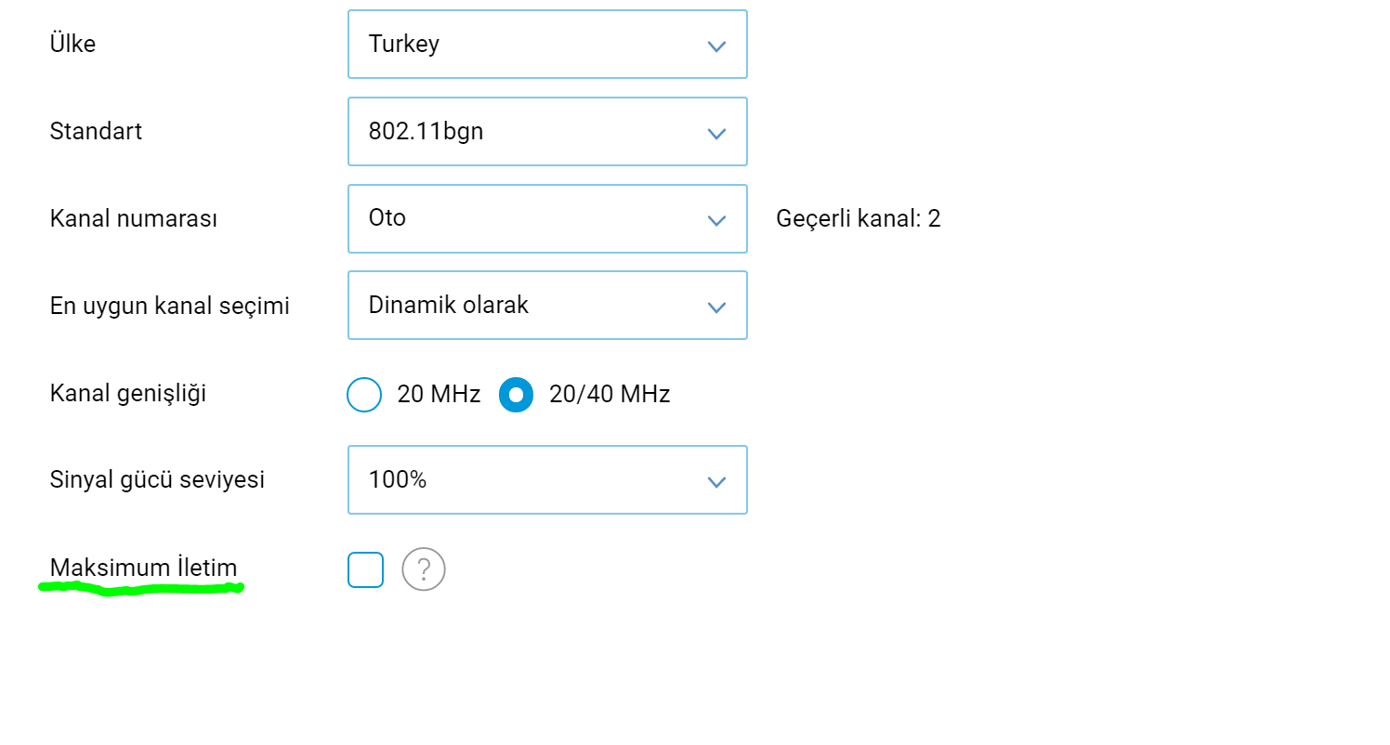Click the underlined Maksimum İletim label
Screen dimensions: 1390x745
pos(143,568)
